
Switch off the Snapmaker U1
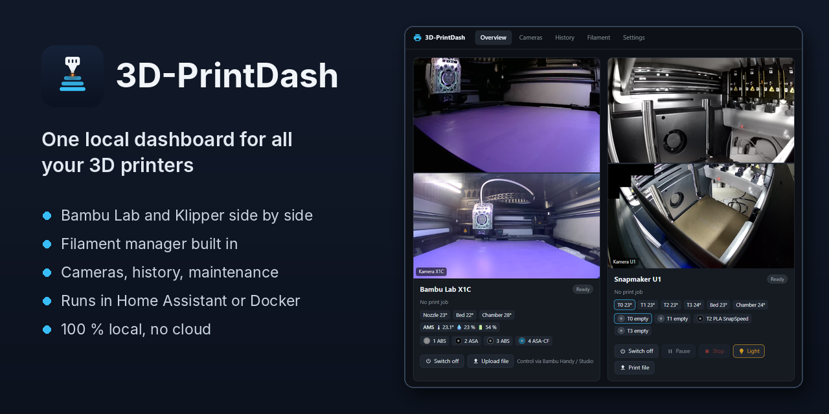click(636, 351)
